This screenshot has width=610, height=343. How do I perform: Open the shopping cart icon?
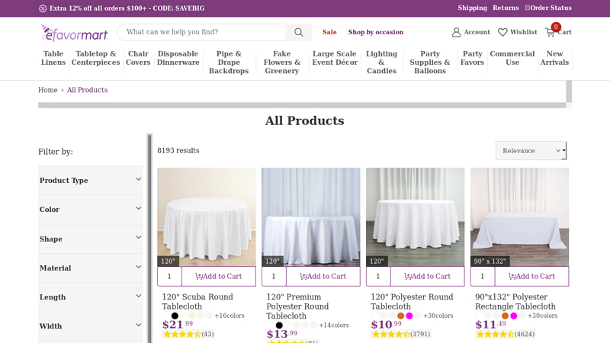coord(550,32)
